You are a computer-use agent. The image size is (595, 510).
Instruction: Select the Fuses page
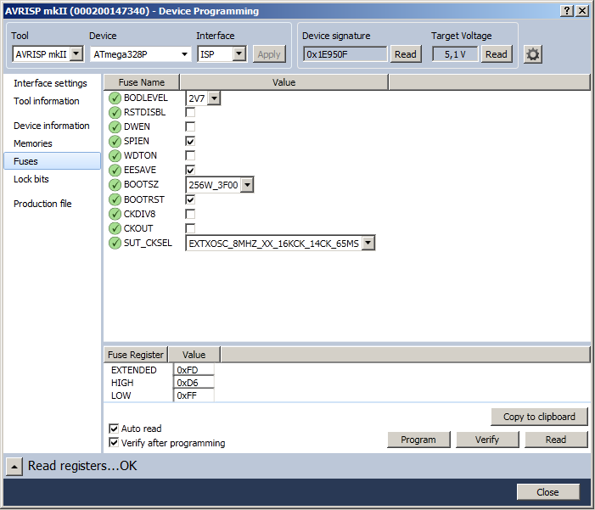(x=52, y=161)
